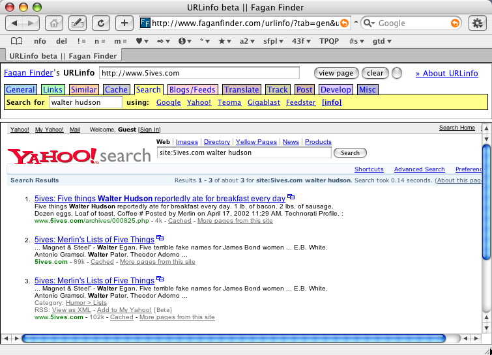
Task: Switch Yahoo search to Images
Action: (186, 142)
